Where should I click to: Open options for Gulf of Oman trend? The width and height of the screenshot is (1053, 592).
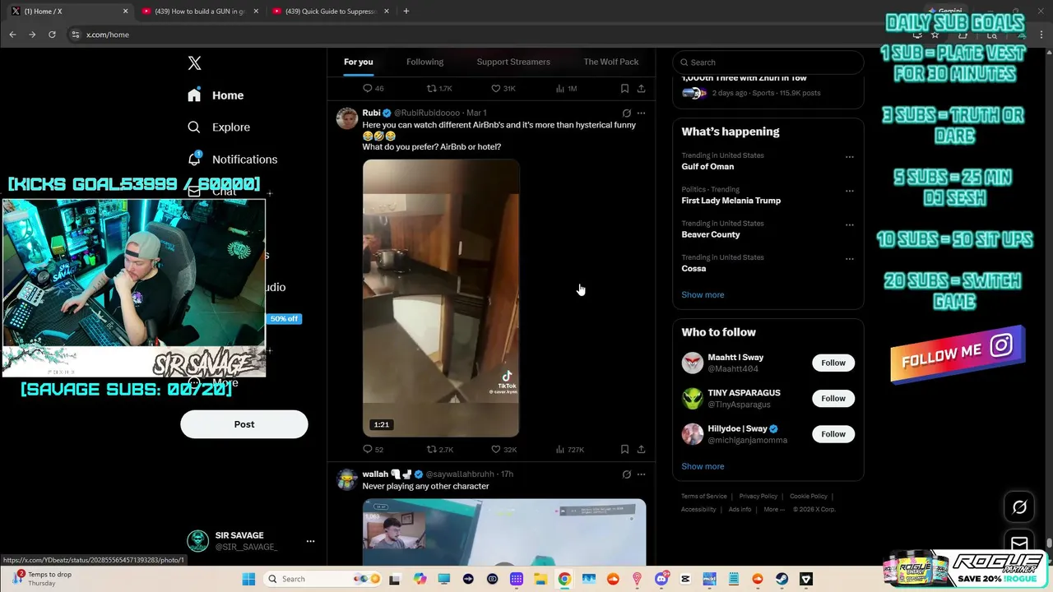(850, 157)
